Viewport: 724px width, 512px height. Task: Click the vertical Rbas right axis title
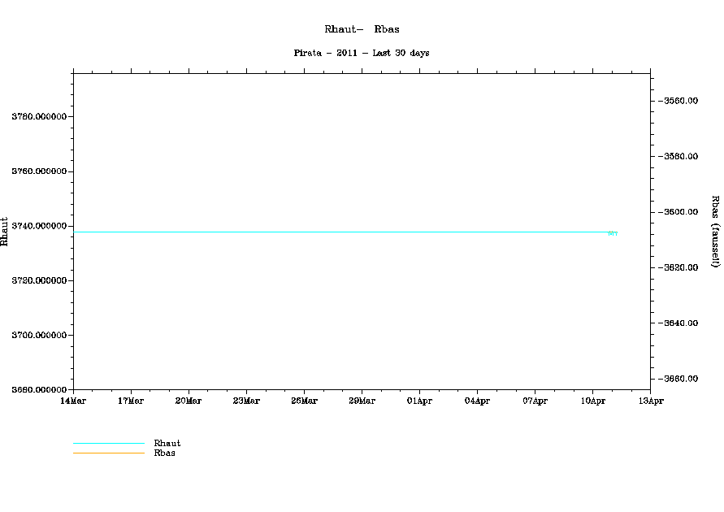(715, 231)
